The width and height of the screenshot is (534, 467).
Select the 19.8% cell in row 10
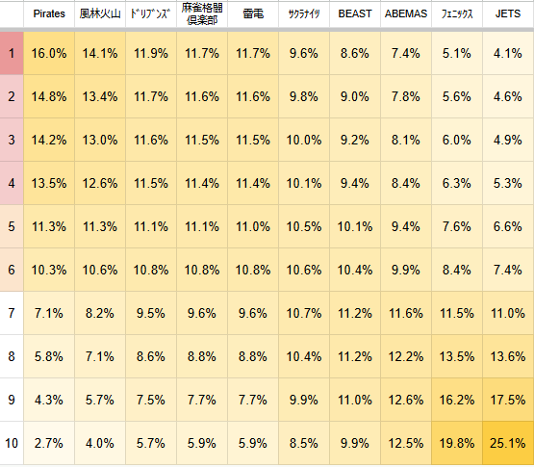tap(457, 443)
